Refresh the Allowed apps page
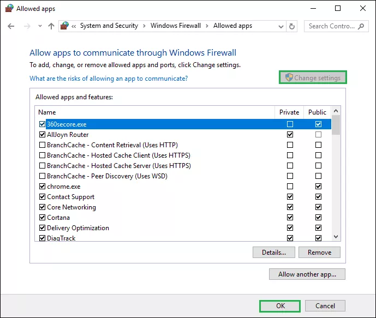This screenshot has width=376, height=318. point(292,26)
